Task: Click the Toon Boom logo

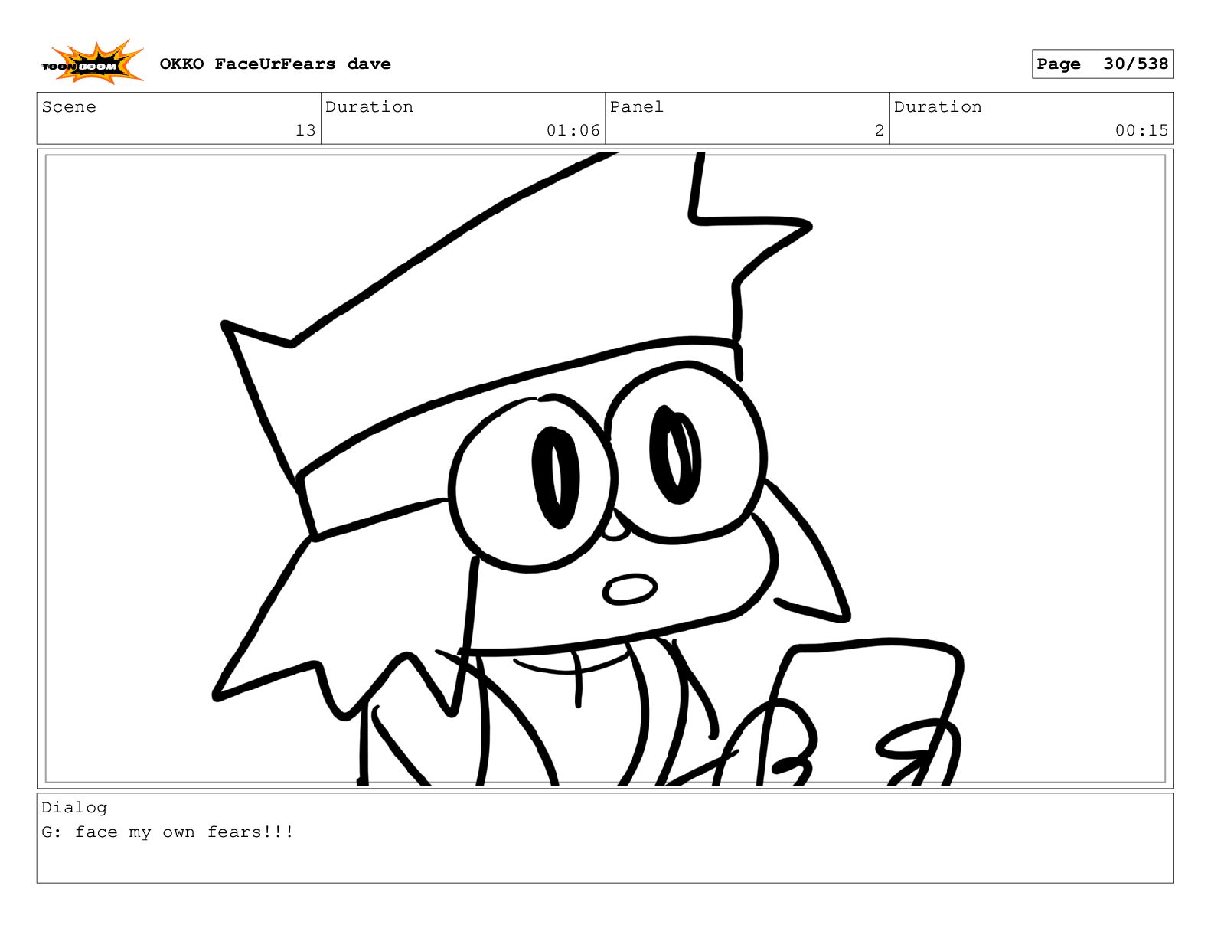Action: coord(92,62)
